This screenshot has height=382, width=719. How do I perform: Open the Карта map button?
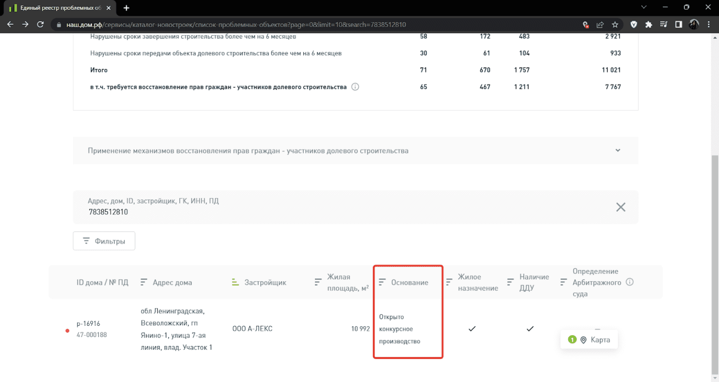[589, 340]
